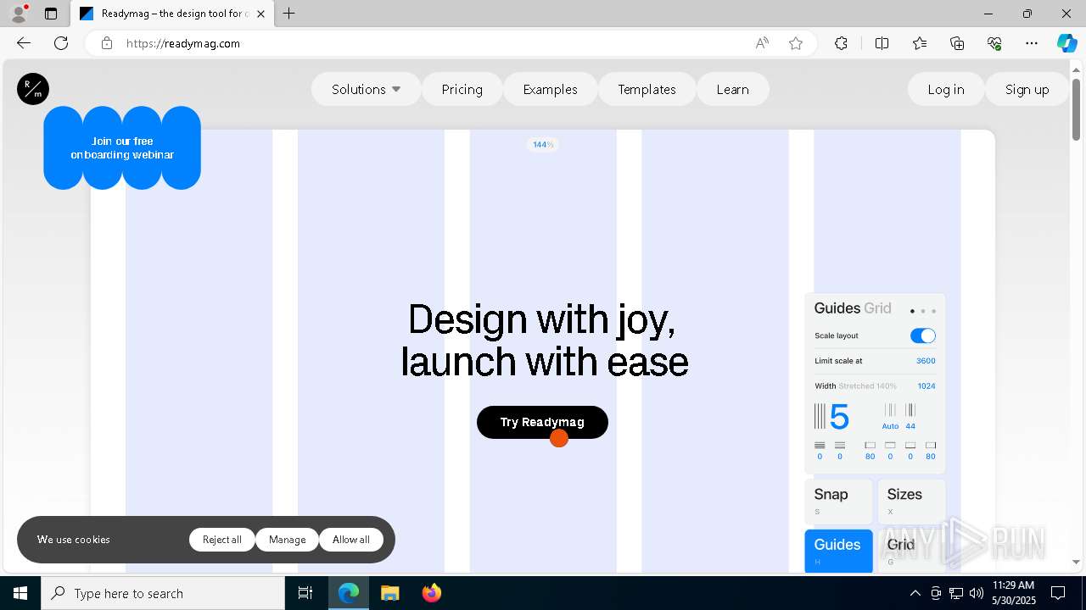Open Task View on taskbar
This screenshot has width=1086, height=610.
pyautogui.click(x=305, y=593)
